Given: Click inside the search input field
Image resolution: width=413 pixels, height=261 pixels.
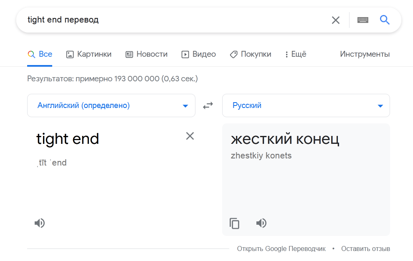Looking at the screenshot, I should point(125,20).
